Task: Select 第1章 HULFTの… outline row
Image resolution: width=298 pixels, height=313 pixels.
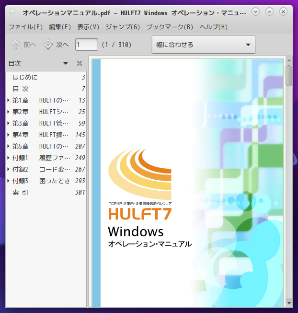Action: 46,100
